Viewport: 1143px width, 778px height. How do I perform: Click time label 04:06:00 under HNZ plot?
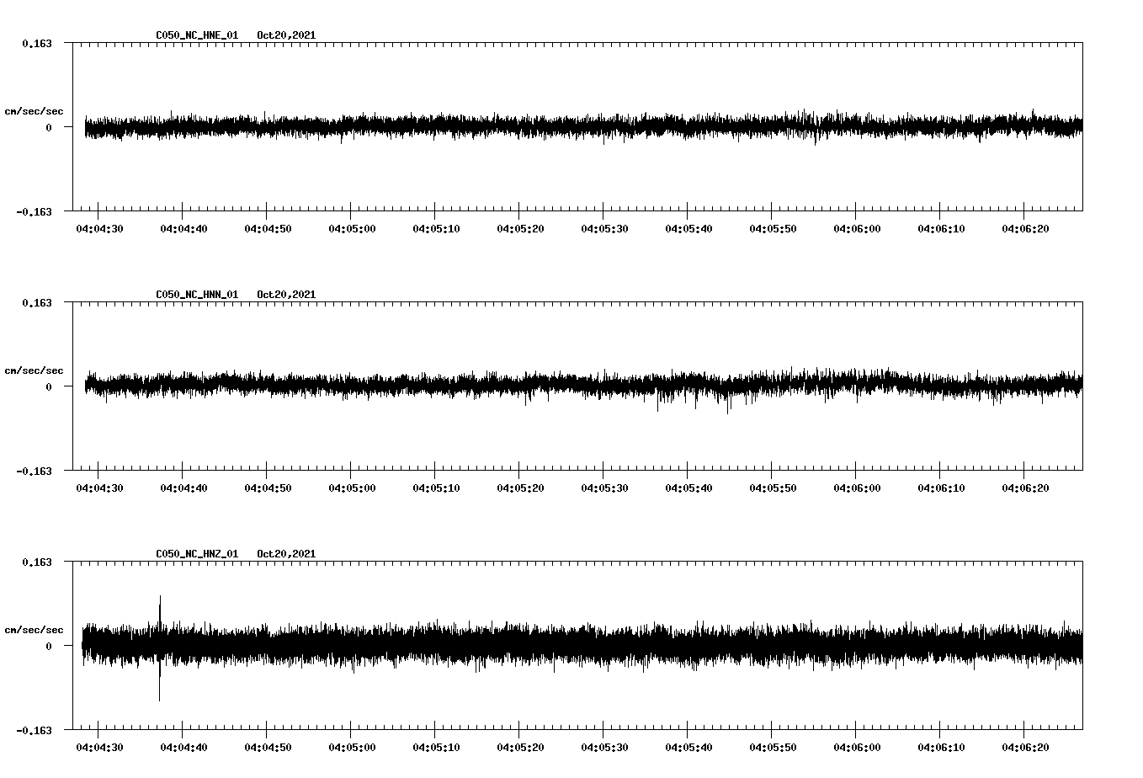click(857, 748)
